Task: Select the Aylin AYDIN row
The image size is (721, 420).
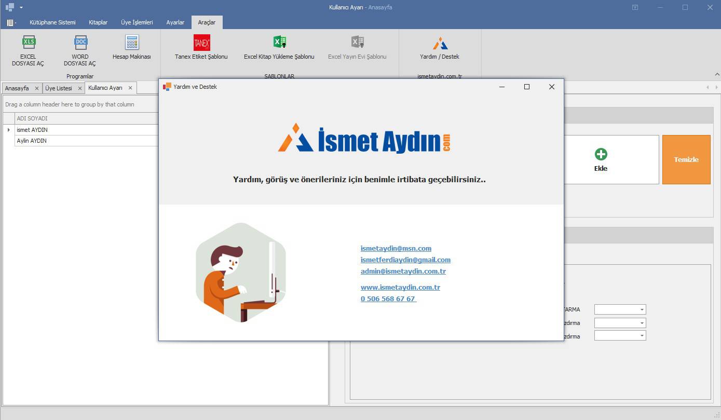Action: point(32,141)
